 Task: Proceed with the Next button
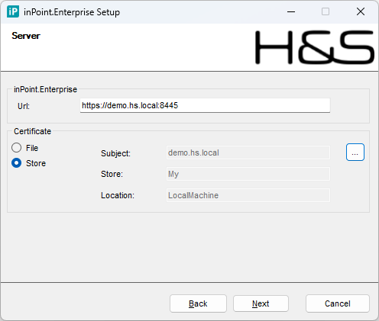pos(261,303)
